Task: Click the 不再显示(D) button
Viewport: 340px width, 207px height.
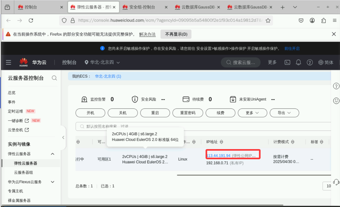Action: (176, 34)
